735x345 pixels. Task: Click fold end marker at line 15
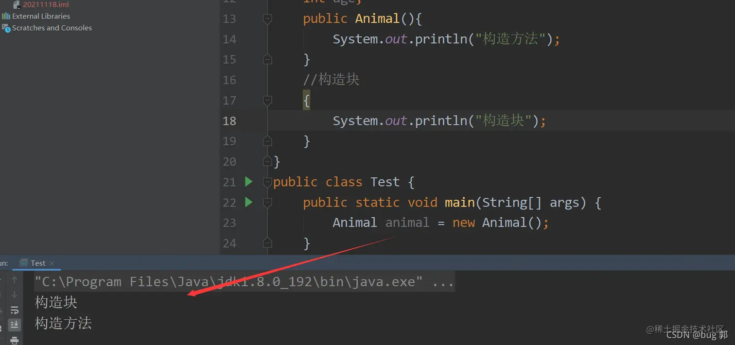[267, 59]
